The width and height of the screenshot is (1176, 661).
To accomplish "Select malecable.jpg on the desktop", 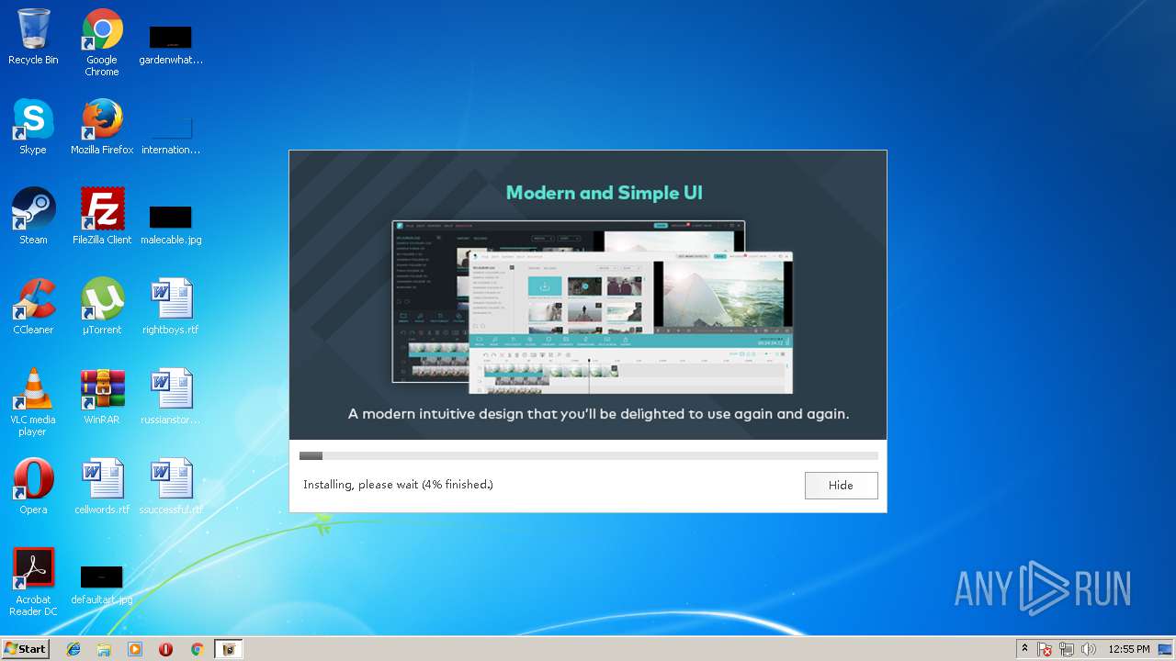I will 171,222.
